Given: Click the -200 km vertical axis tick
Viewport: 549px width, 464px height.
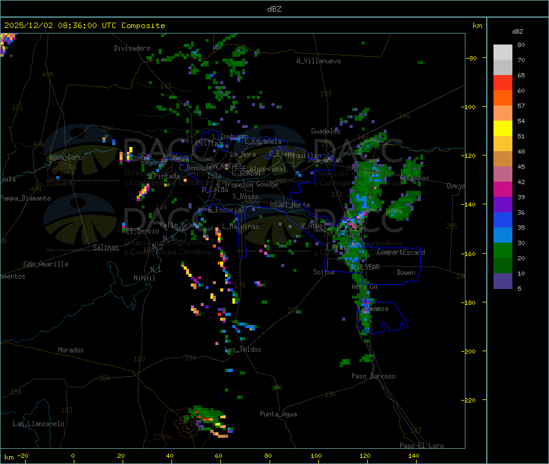Looking at the screenshot, I should (468, 351).
